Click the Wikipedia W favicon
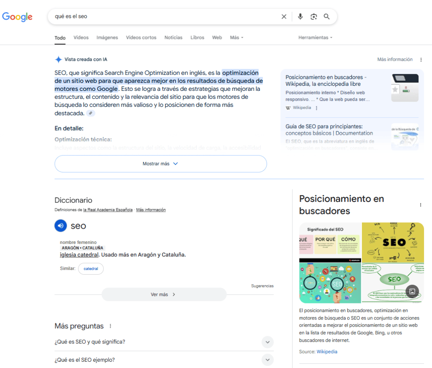This screenshot has width=432, height=368. point(288,108)
